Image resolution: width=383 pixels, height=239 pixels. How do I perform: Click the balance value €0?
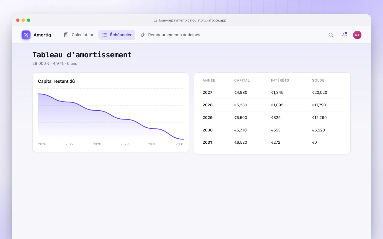314,143
